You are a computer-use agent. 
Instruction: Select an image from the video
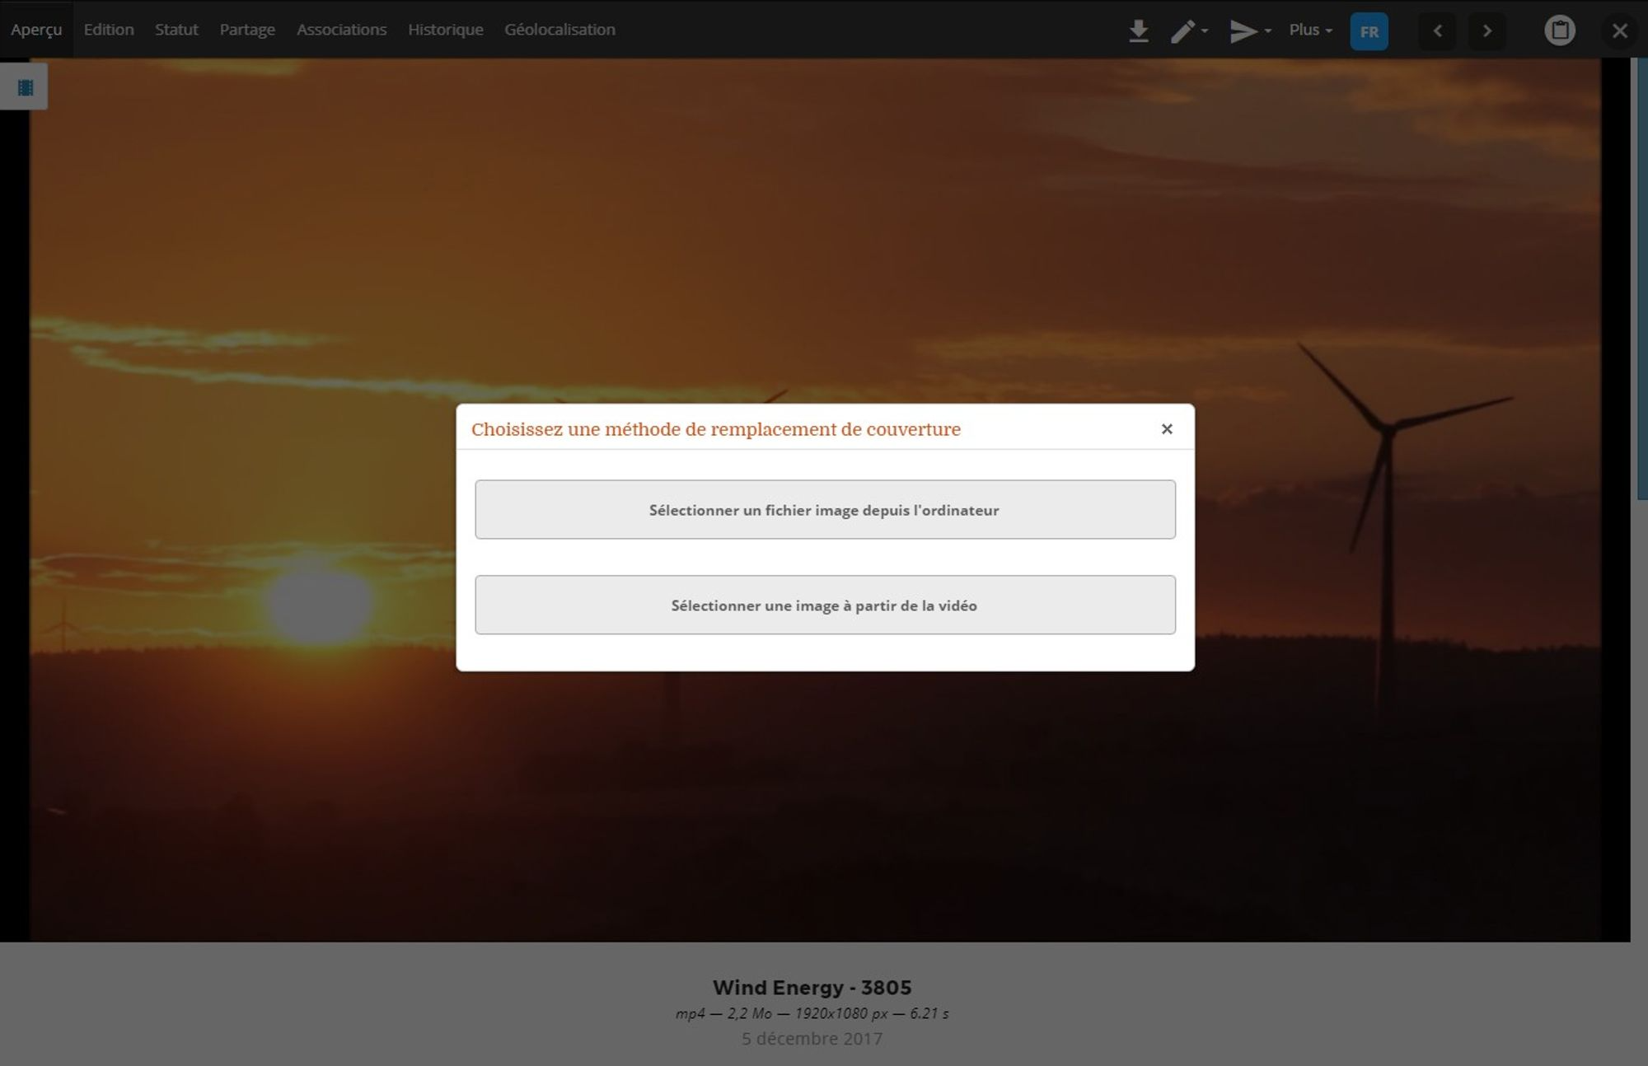click(x=825, y=605)
